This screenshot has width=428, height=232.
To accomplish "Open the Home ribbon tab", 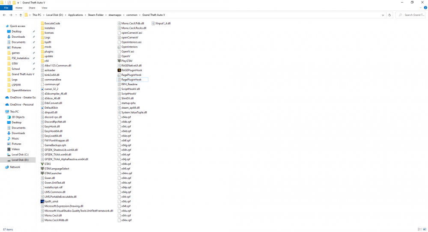I will (19, 8).
